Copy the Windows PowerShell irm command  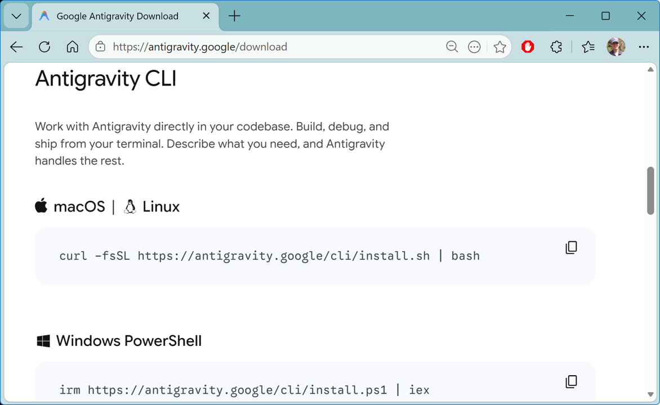[571, 381]
